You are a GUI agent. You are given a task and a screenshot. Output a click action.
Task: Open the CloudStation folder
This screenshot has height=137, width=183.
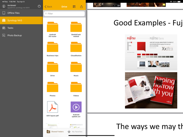(76, 49)
